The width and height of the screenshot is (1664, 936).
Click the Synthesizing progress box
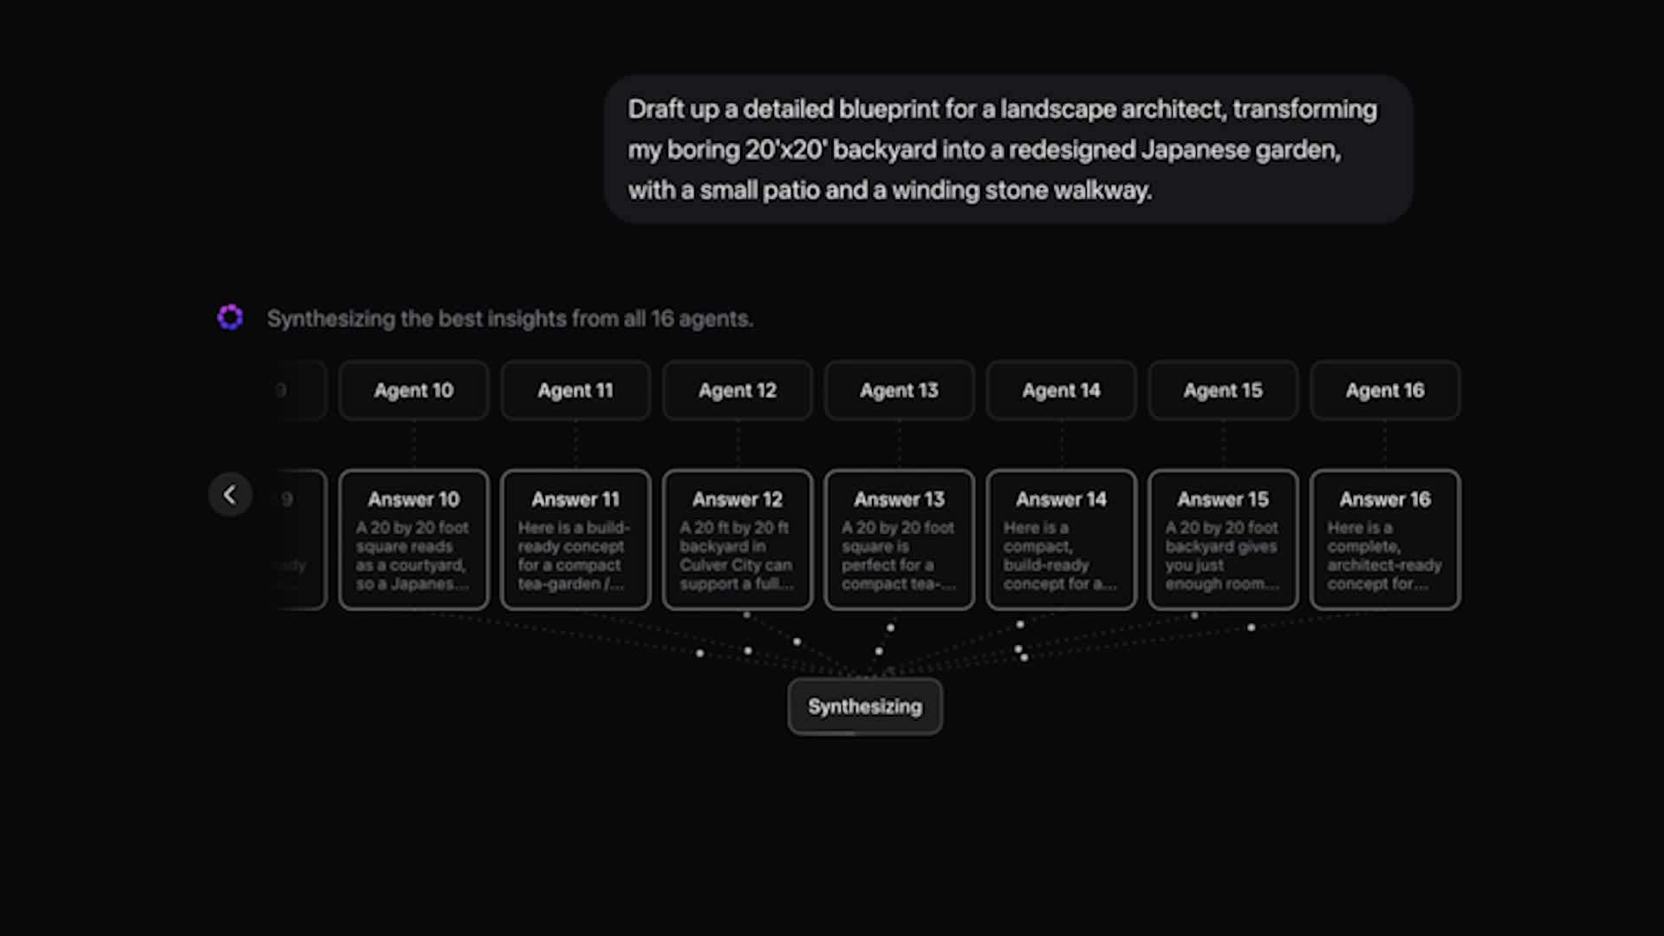click(865, 707)
